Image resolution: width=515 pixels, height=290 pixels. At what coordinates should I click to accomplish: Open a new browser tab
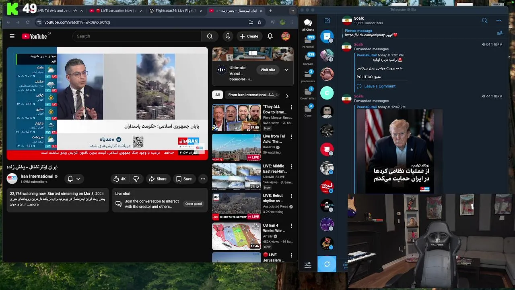(x=270, y=11)
